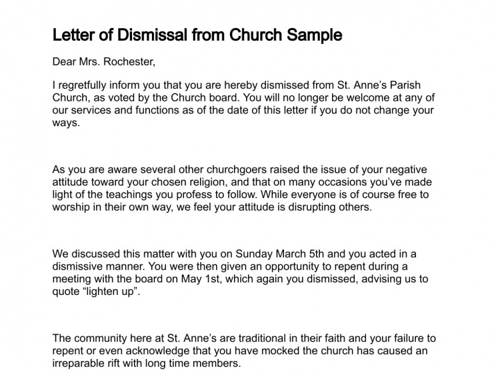Image resolution: width=500 pixels, height=375 pixels.
Task: Click 'disrupting others.' in second paragraph
Action: click(x=330, y=208)
